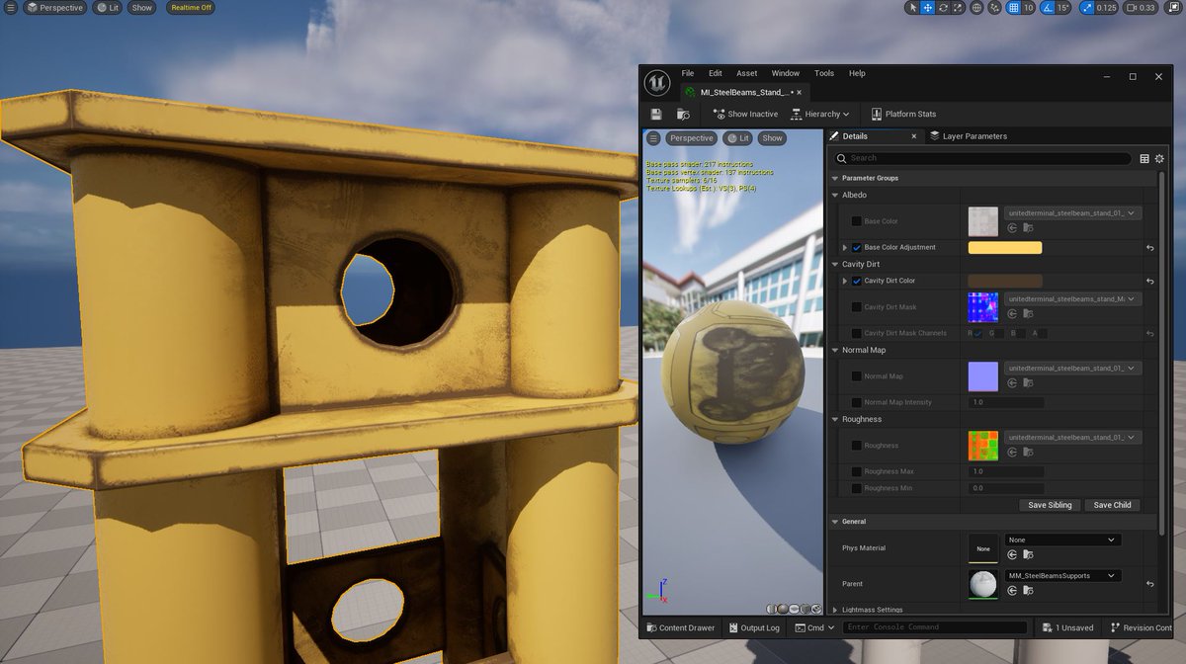
Task: Click the Save Sibling button
Action: (1050, 505)
